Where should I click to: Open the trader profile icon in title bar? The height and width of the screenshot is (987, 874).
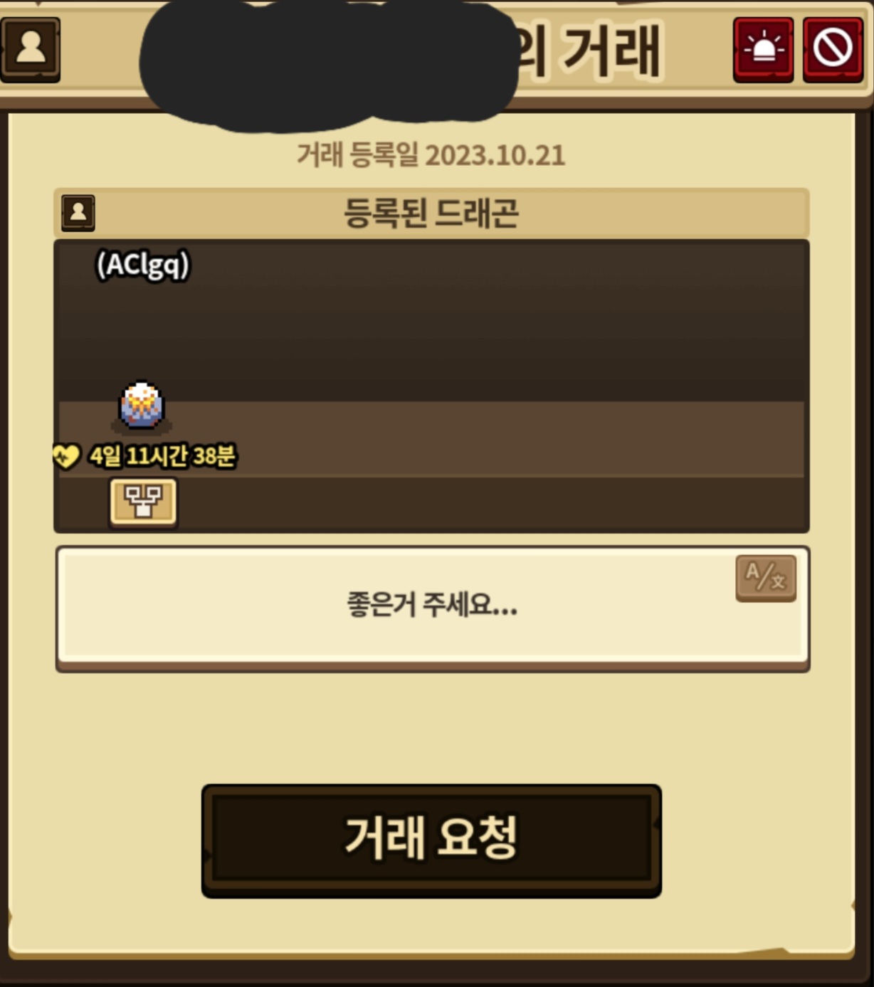click(30, 50)
